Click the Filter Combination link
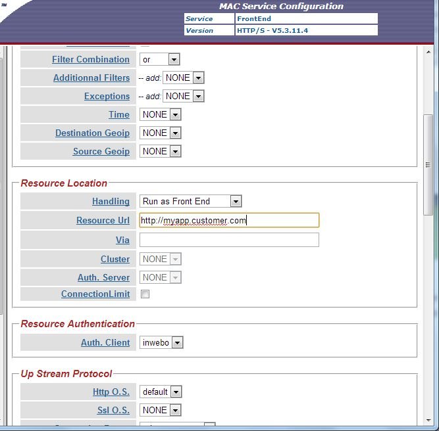 91,59
